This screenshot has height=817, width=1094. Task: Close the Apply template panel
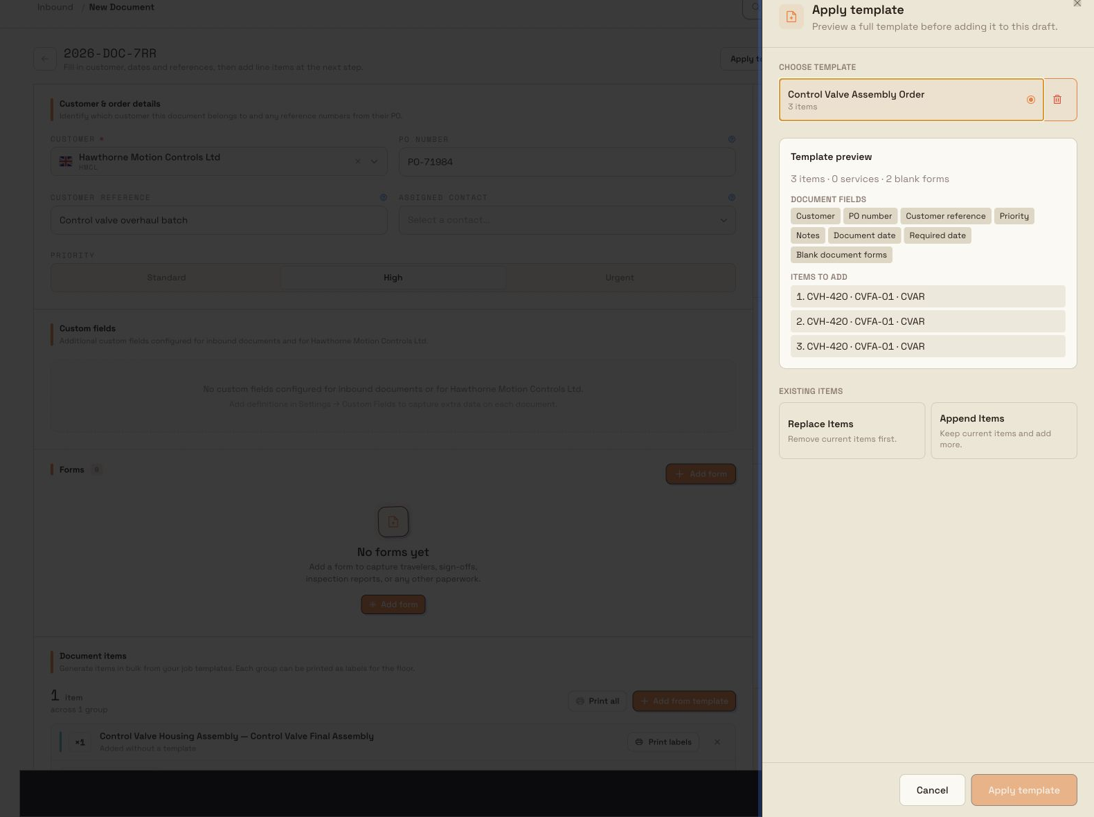(x=1077, y=3)
